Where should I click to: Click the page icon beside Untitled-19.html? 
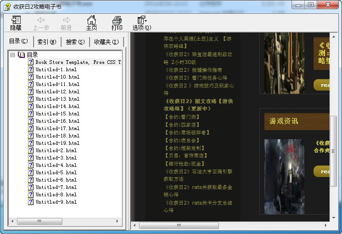[31, 143]
